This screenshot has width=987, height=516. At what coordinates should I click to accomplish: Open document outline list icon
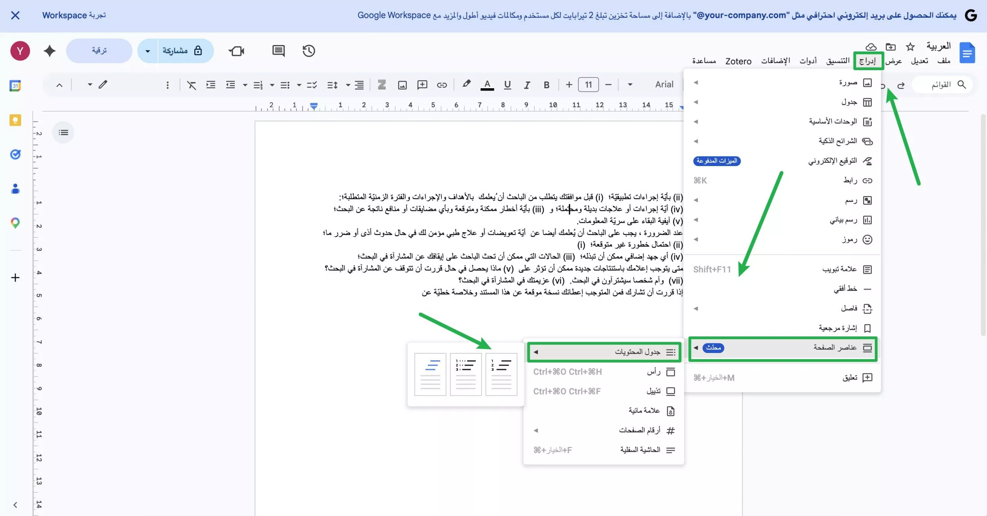(63, 133)
